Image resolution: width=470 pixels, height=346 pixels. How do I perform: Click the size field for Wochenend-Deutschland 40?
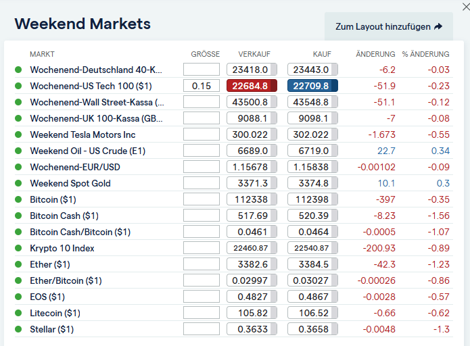pyautogui.click(x=202, y=70)
